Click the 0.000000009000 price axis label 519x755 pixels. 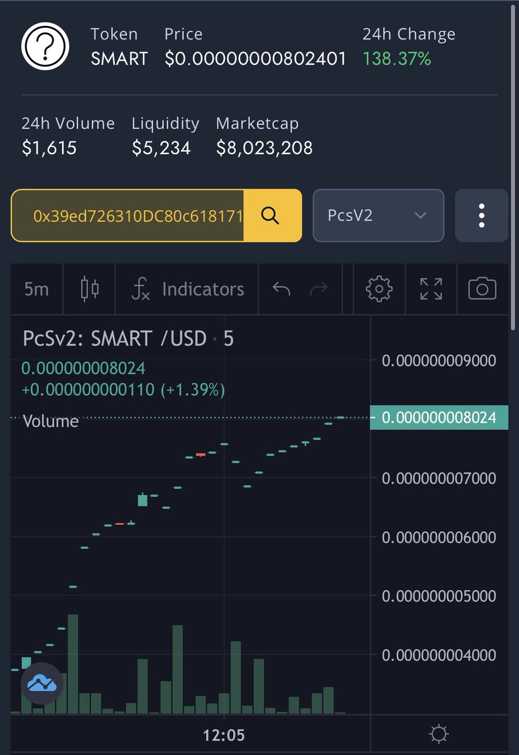[439, 361]
